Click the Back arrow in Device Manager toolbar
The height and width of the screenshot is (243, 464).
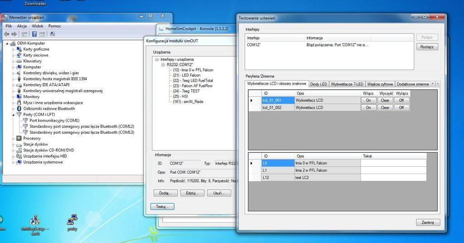tap(6, 34)
